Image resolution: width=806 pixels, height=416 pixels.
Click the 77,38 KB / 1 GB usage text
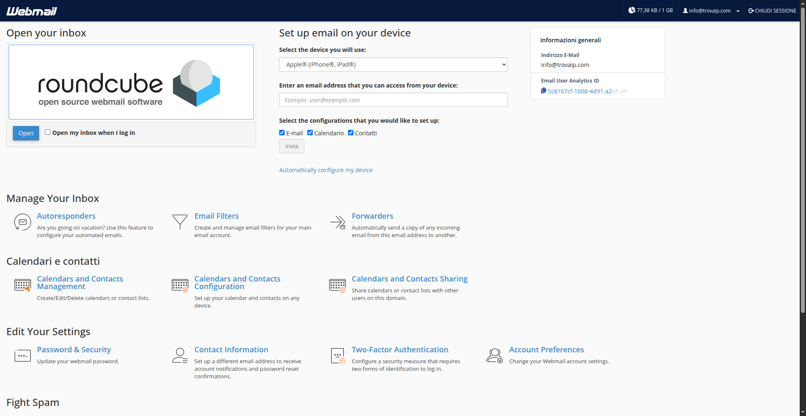point(655,10)
